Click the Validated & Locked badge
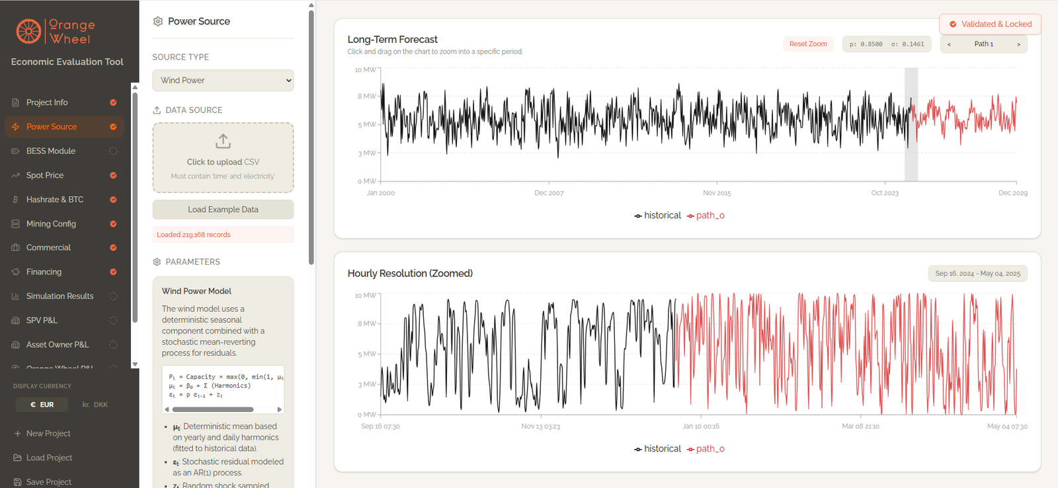Viewport: 1058px width, 488px height. tap(990, 24)
